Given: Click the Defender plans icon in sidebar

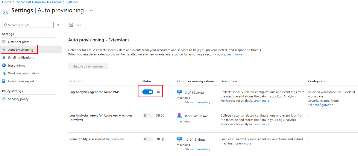Looking at the screenshot, I should 4,42.
